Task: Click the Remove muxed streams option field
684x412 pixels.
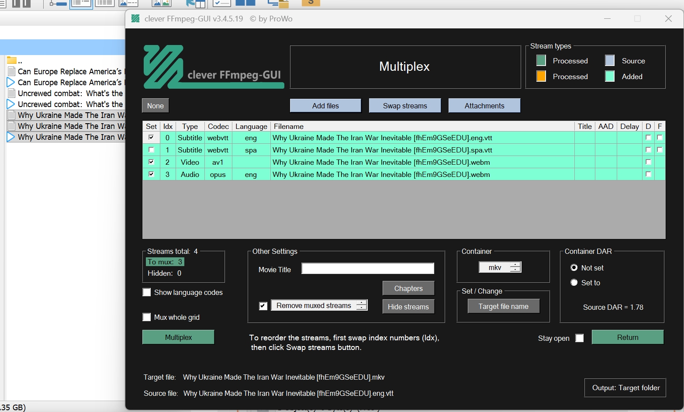Action: [x=314, y=305]
